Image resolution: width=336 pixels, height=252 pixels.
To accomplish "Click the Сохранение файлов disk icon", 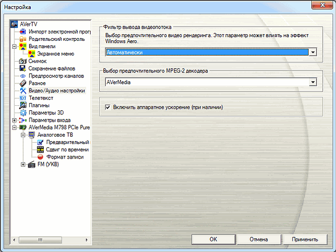I will 23,68.
